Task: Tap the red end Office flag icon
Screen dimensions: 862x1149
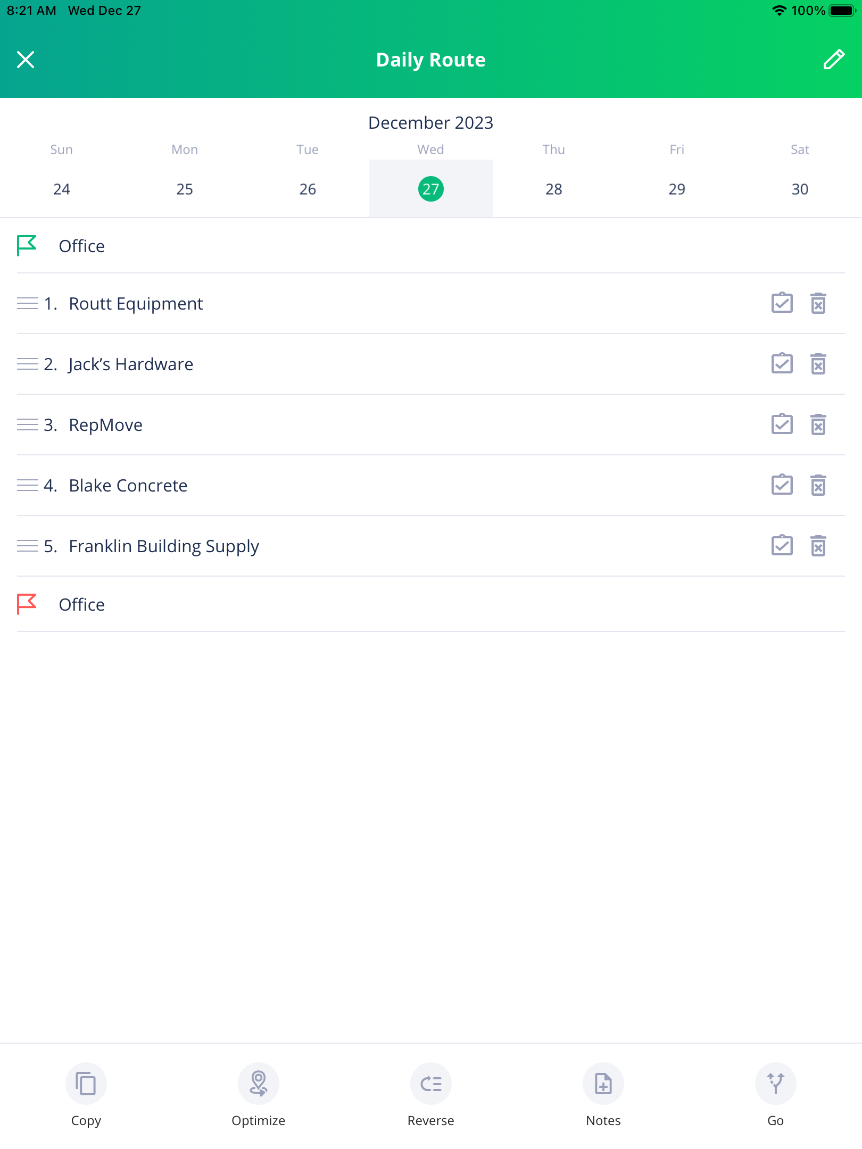Action: tap(26, 604)
